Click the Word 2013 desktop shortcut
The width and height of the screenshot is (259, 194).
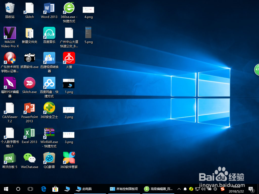[x=49, y=10]
